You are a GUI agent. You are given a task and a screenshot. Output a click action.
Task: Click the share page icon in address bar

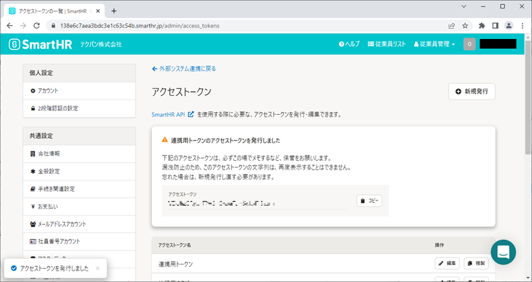pos(451,26)
